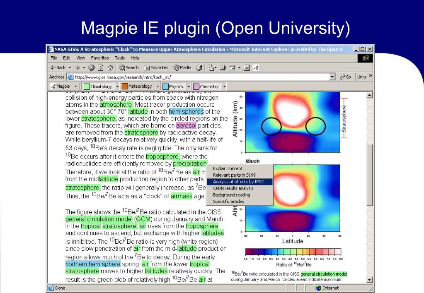Open the History icon in toolbar

coord(199,67)
